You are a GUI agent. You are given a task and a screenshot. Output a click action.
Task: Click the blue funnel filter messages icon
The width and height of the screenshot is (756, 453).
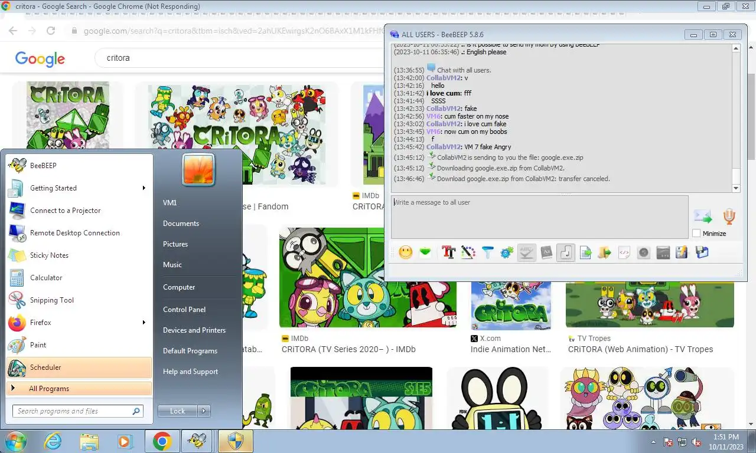click(487, 252)
